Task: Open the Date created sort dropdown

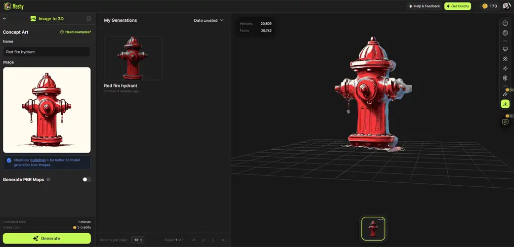Action: point(209,20)
